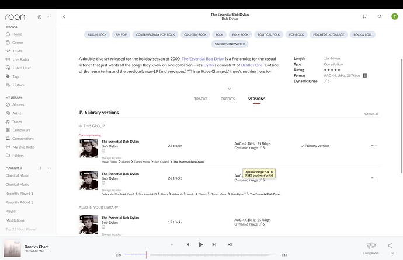Open the play queue icon

point(230,245)
